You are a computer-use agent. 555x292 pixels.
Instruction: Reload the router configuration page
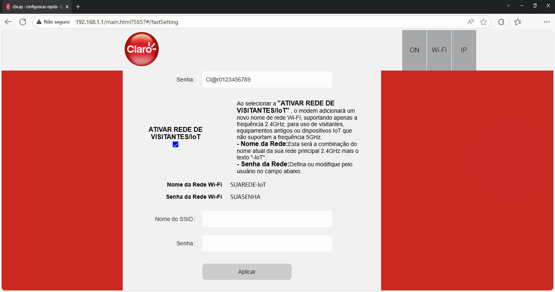pos(23,22)
